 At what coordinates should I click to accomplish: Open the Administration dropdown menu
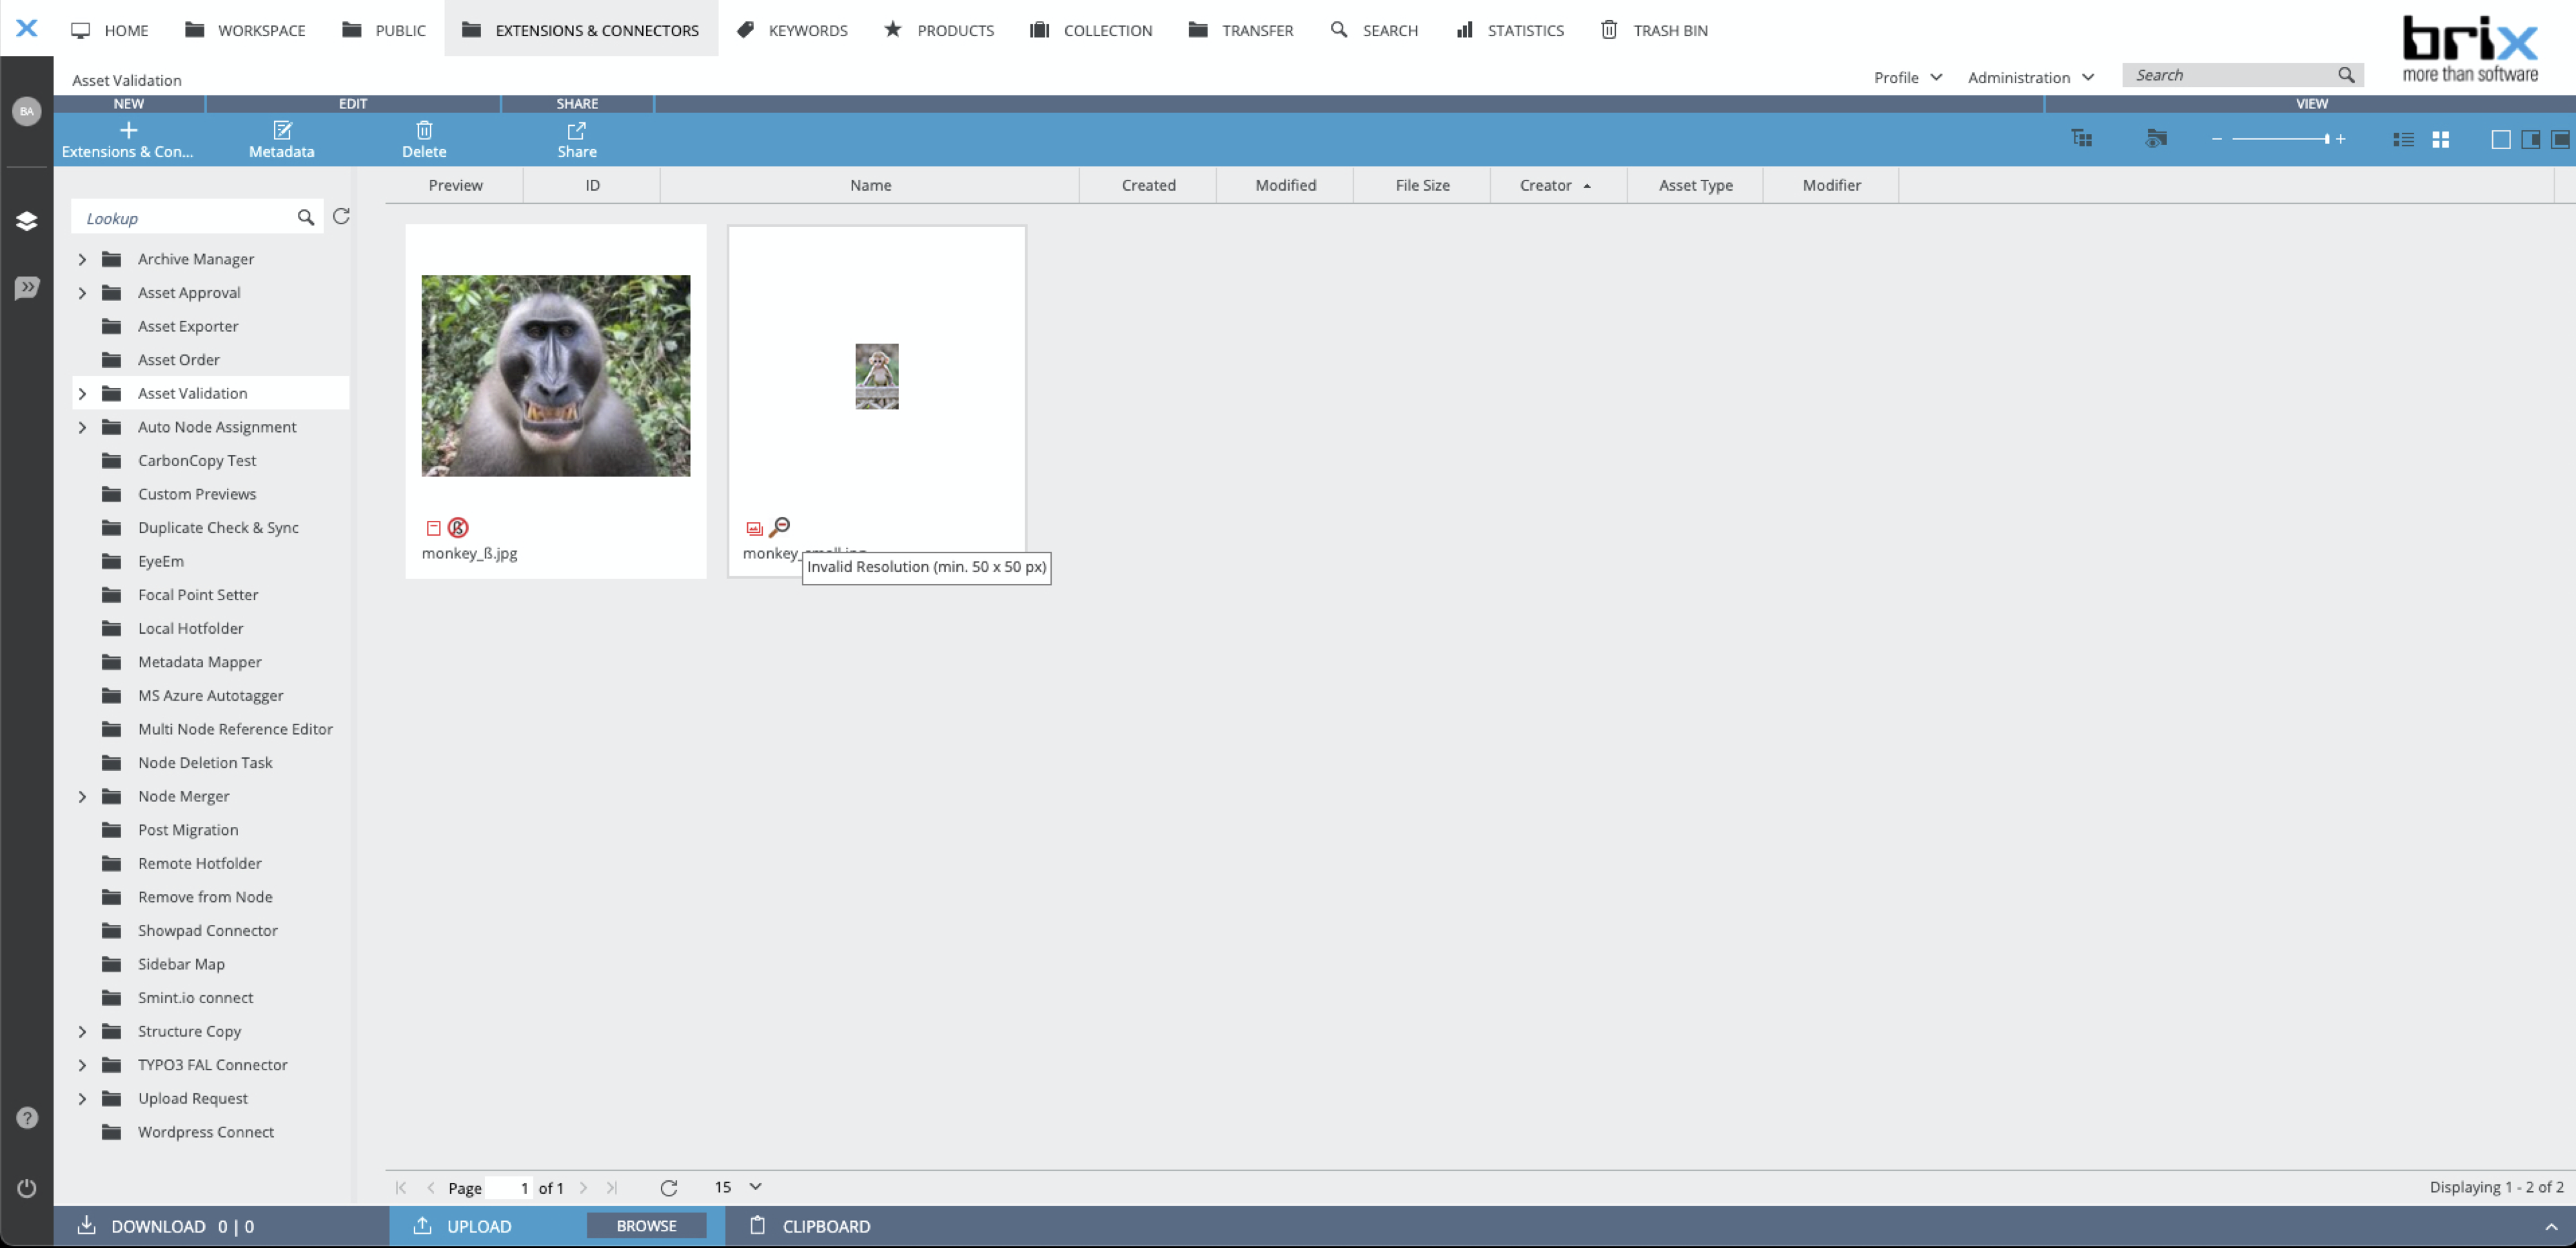tap(2032, 77)
